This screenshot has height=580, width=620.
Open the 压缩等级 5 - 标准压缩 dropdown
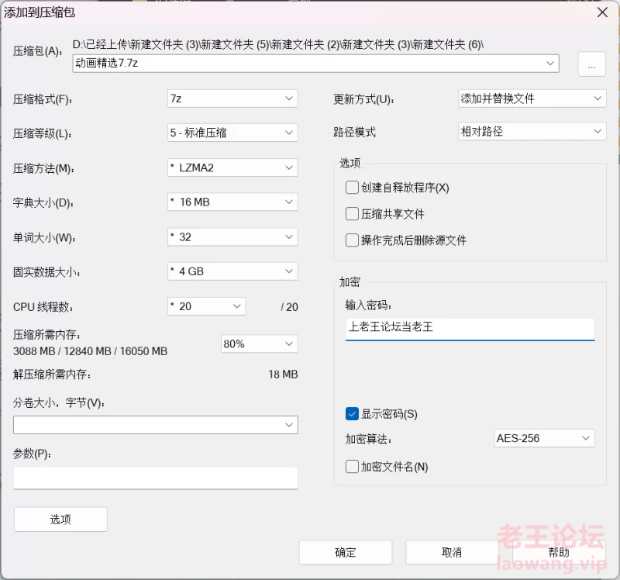tap(232, 133)
